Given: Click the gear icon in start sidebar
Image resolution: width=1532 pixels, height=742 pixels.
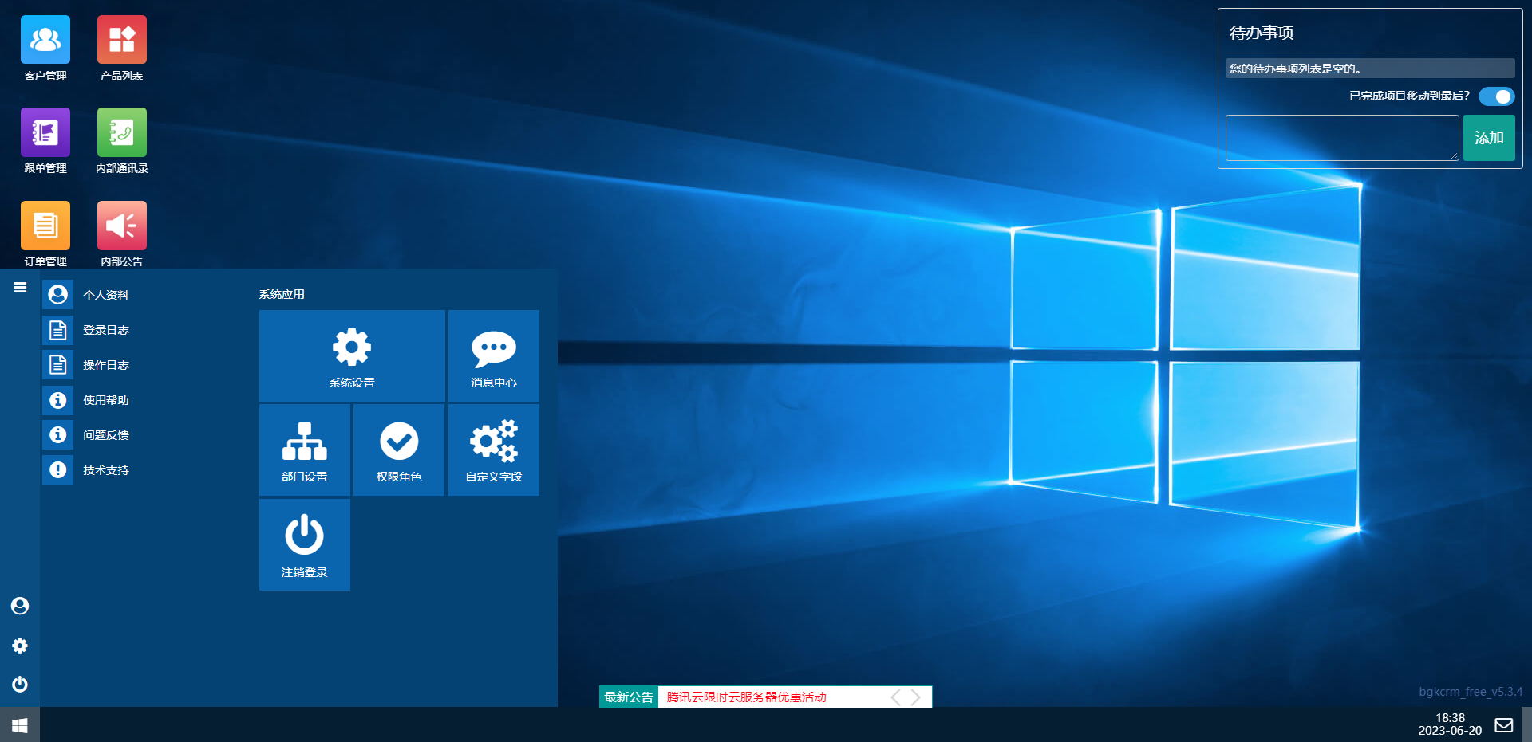Looking at the screenshot, I should pos(20,646).
